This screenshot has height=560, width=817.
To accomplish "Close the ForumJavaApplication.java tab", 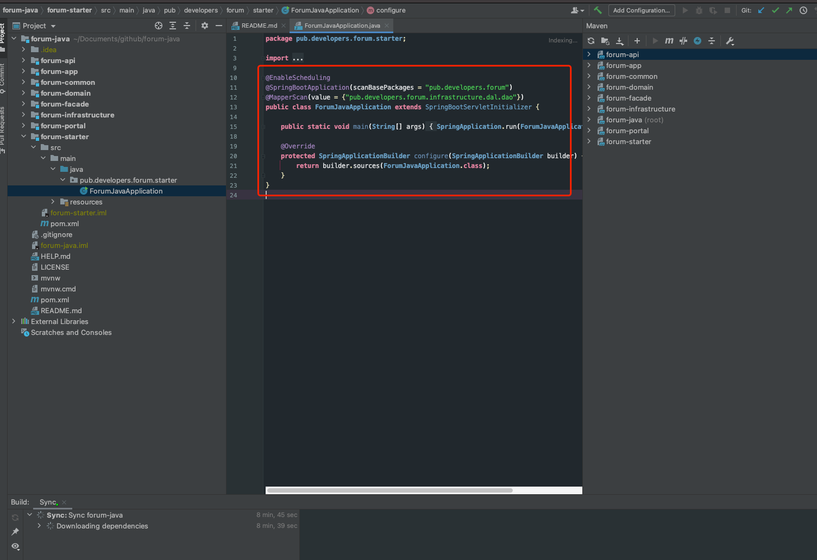I will [387, 26].
